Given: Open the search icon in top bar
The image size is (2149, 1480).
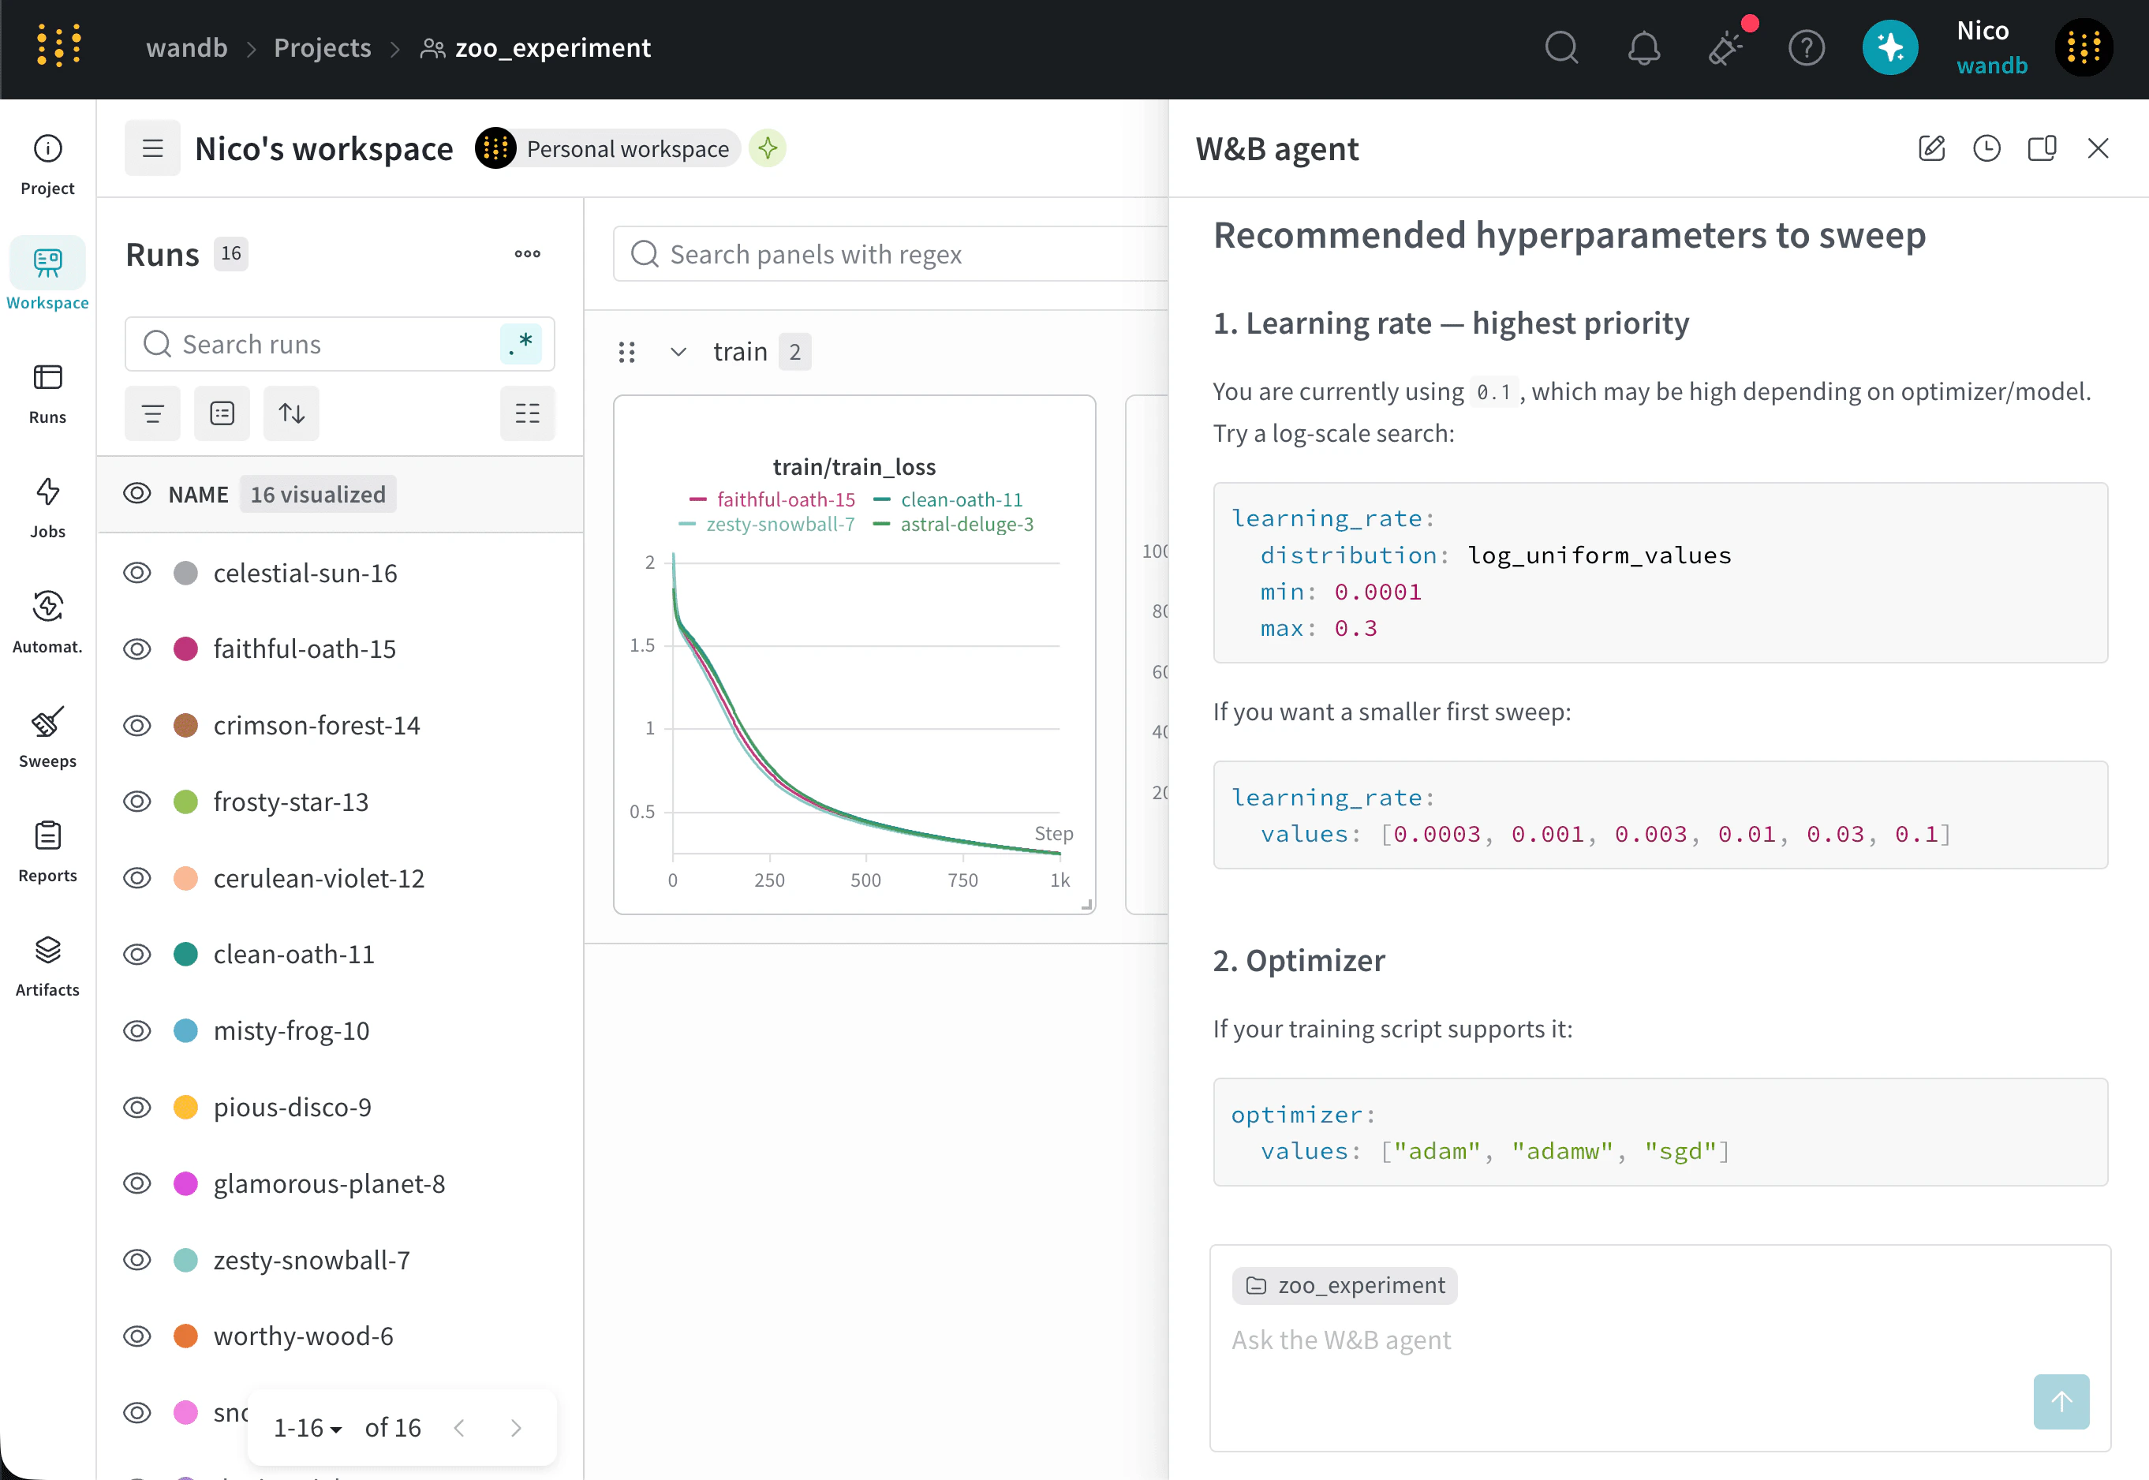Looking at the screenshot, I should click(x=1561, y=47).
